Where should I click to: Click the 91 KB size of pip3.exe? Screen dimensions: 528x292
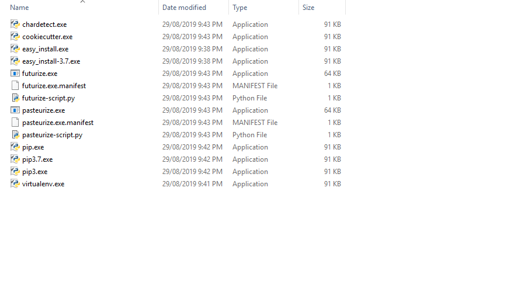(x=332, y=172)
